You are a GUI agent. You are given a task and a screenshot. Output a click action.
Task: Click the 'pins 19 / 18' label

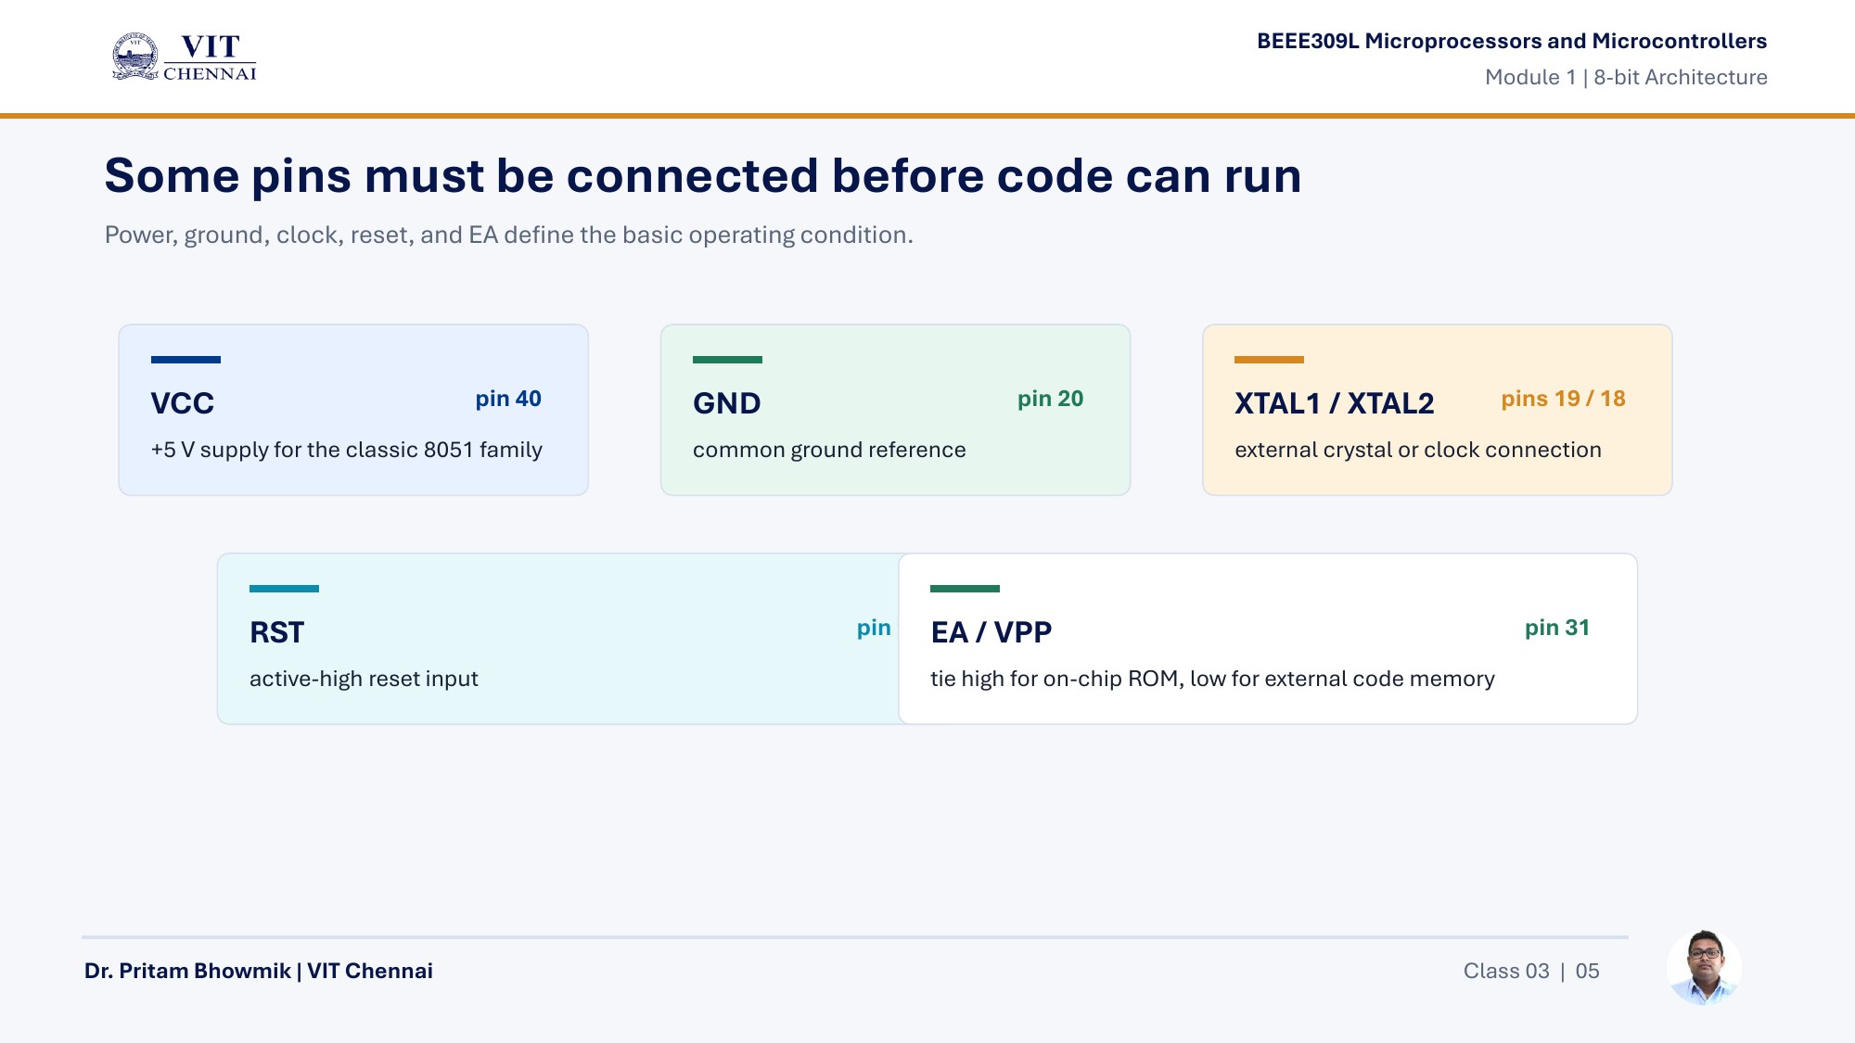1564,399
